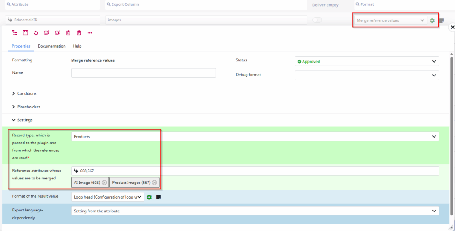Viewport: 455px width, 231px height.
Task: Open the Status dropdown showing Approved
Action: coord(367,61)
